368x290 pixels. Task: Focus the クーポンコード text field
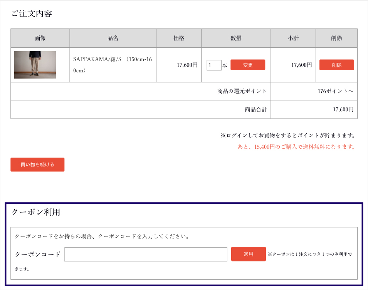146,254
